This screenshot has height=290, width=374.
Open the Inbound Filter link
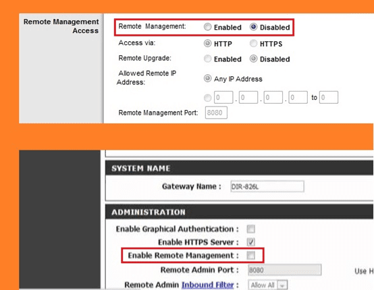coord(207,285)
